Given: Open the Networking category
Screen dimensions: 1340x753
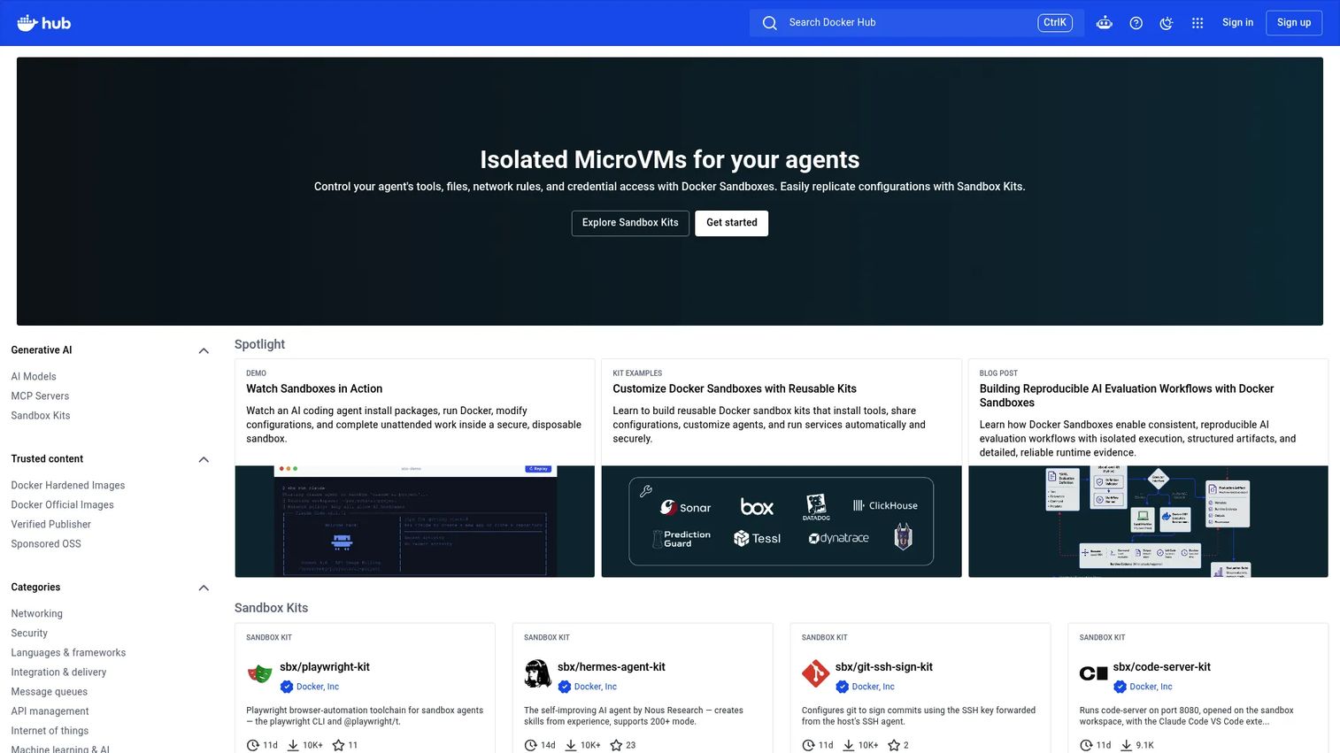Looking at the screenshot, I should point(36,614).
